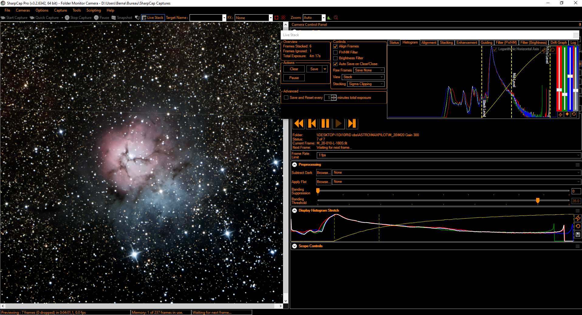This screenshot has width=582, height=315.
Task: Click the pause playback button
Action: coord(325,123)
